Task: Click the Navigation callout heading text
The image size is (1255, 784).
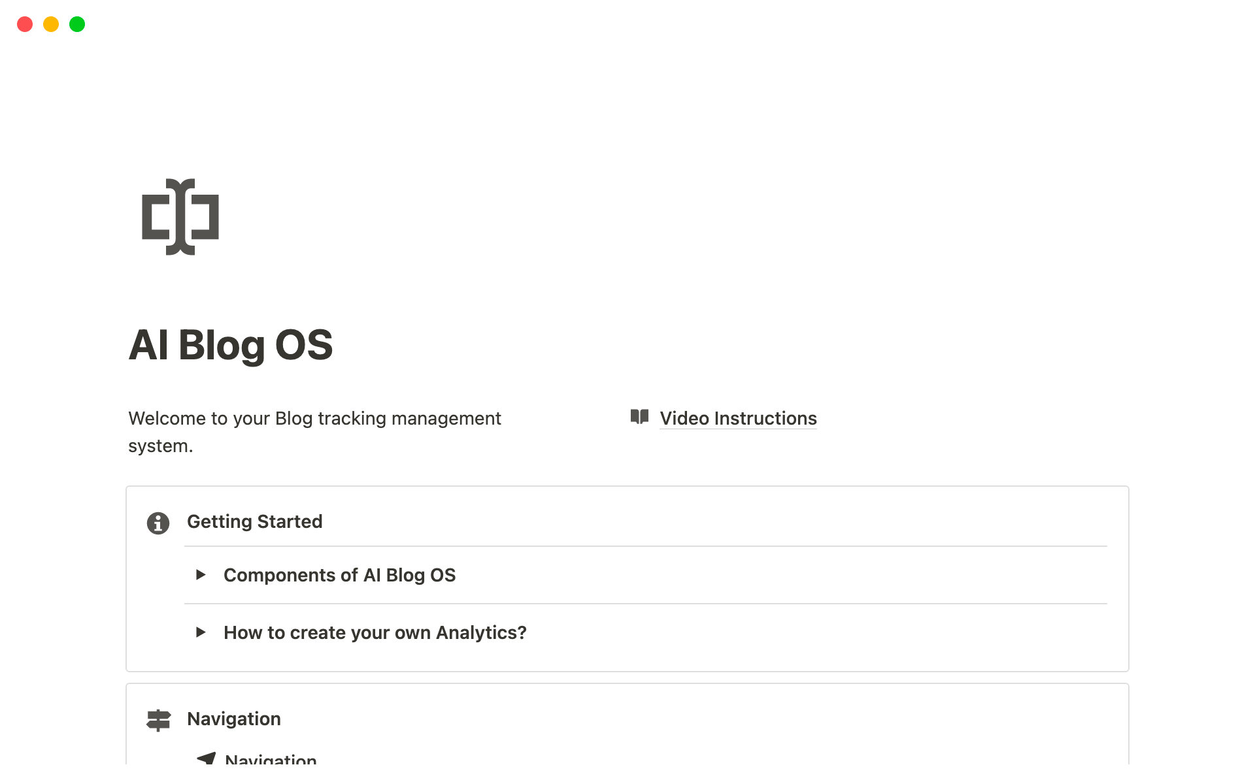Action: coord(233,719)
